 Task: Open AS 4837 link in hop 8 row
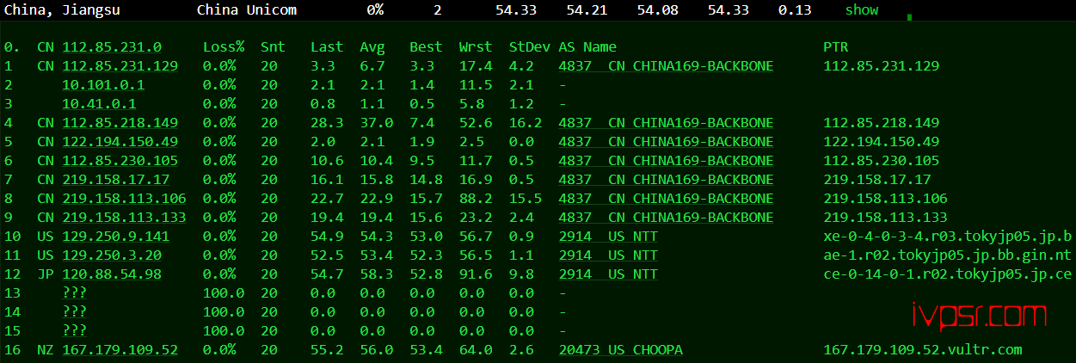[666, 198]
